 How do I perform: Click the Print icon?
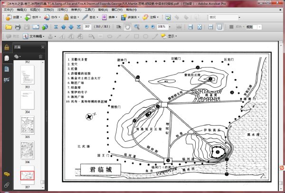[18, 27]
